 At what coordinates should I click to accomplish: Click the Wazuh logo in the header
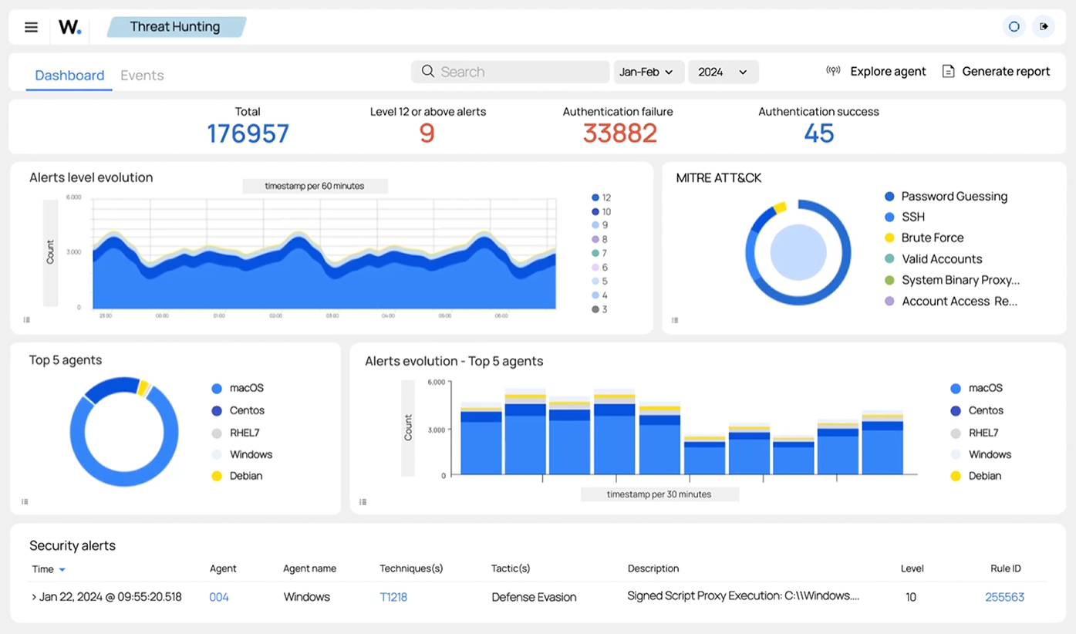[x=69, y=26]
